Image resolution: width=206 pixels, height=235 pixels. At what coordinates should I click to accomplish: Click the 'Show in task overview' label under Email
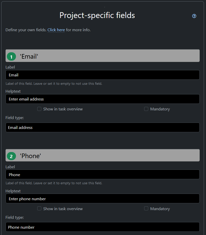(63, 109)
